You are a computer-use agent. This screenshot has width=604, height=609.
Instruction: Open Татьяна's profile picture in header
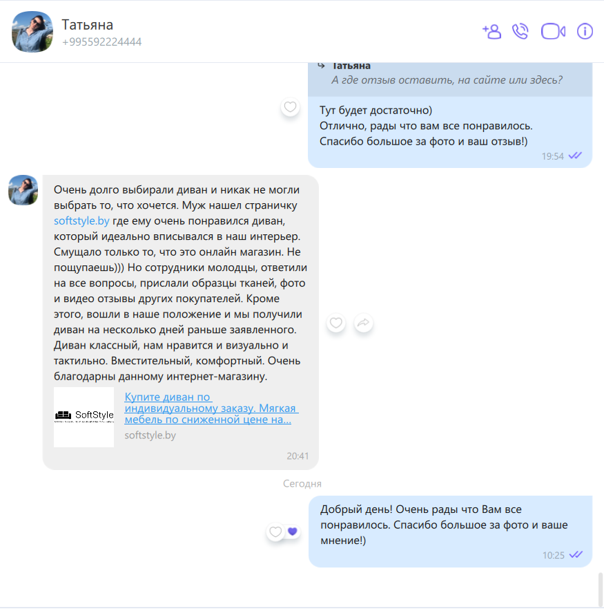tap(32, 32)
